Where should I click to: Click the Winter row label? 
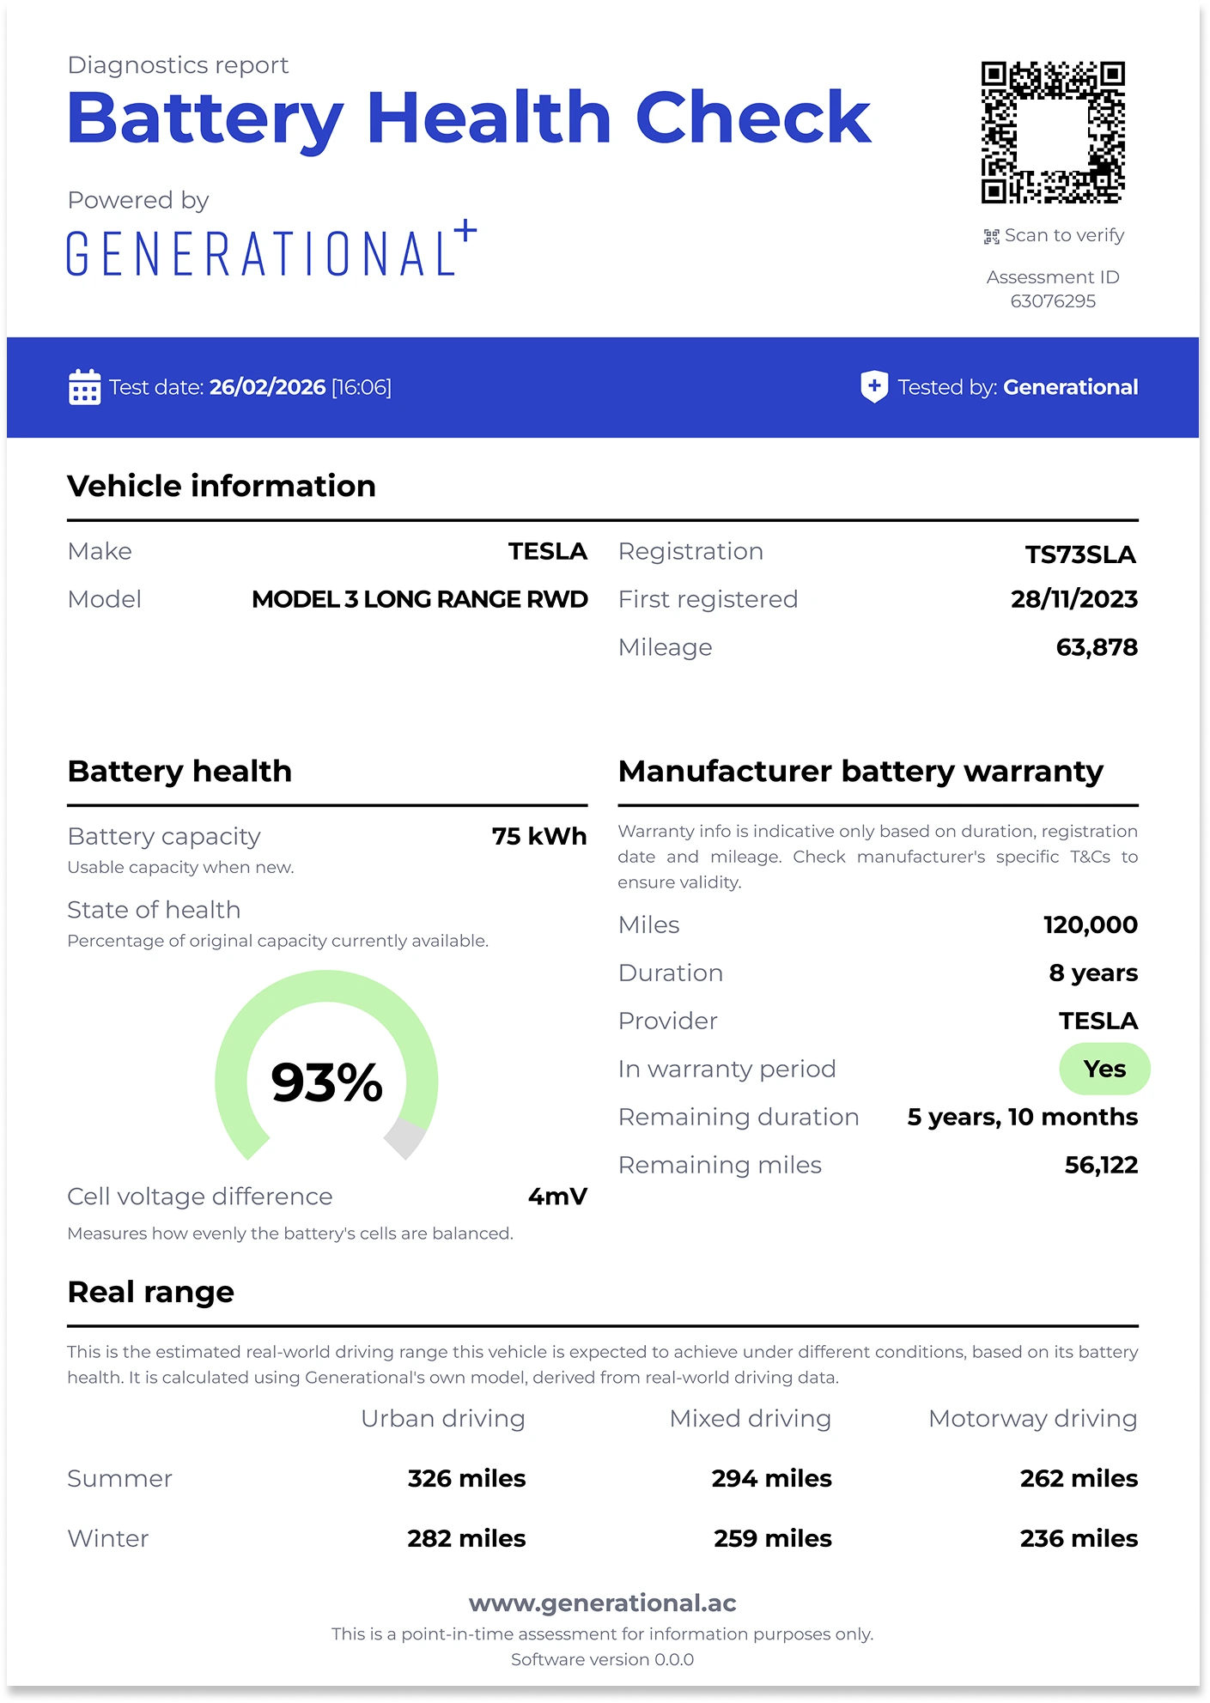107,1538
